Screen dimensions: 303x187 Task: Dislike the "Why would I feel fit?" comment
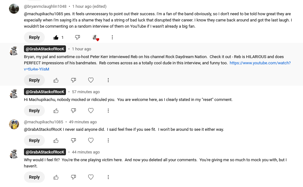pyautogui.click(x=73, y=177)
